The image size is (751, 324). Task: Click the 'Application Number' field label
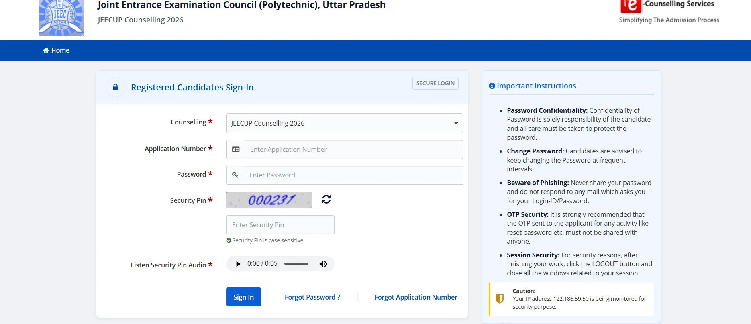click(x=175, y=149)
